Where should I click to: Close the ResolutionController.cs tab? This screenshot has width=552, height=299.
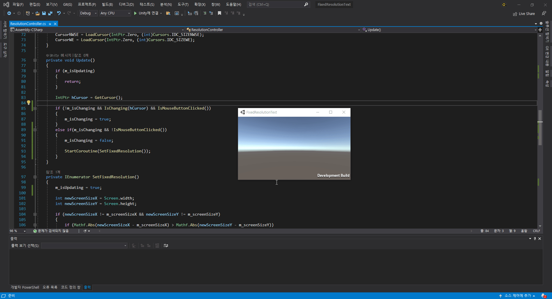click(55, 24)
